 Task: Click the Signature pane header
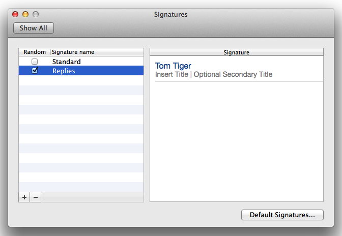pyautogui.click(x=237, y=52)
